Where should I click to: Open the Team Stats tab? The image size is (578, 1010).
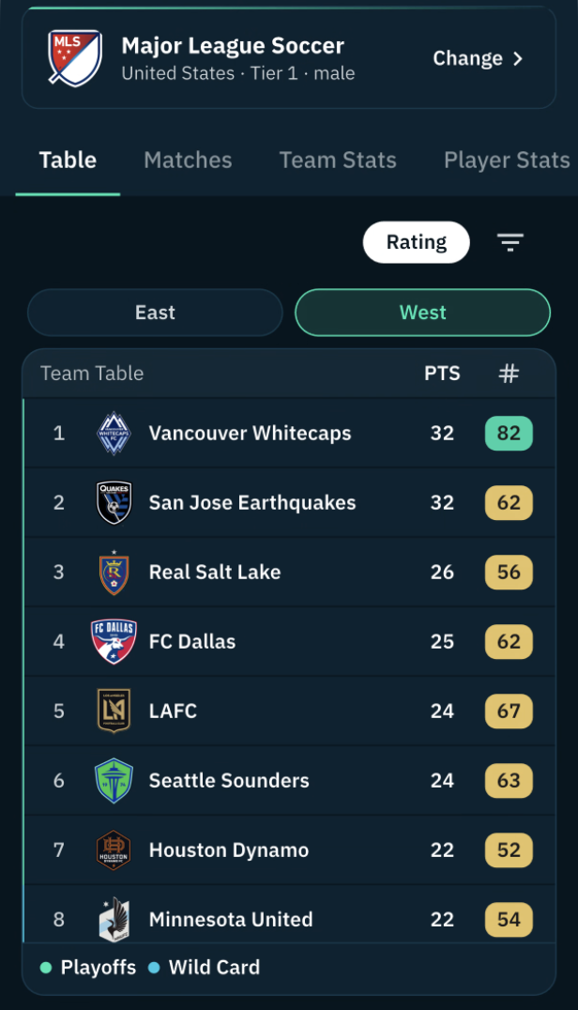(338, 160)
